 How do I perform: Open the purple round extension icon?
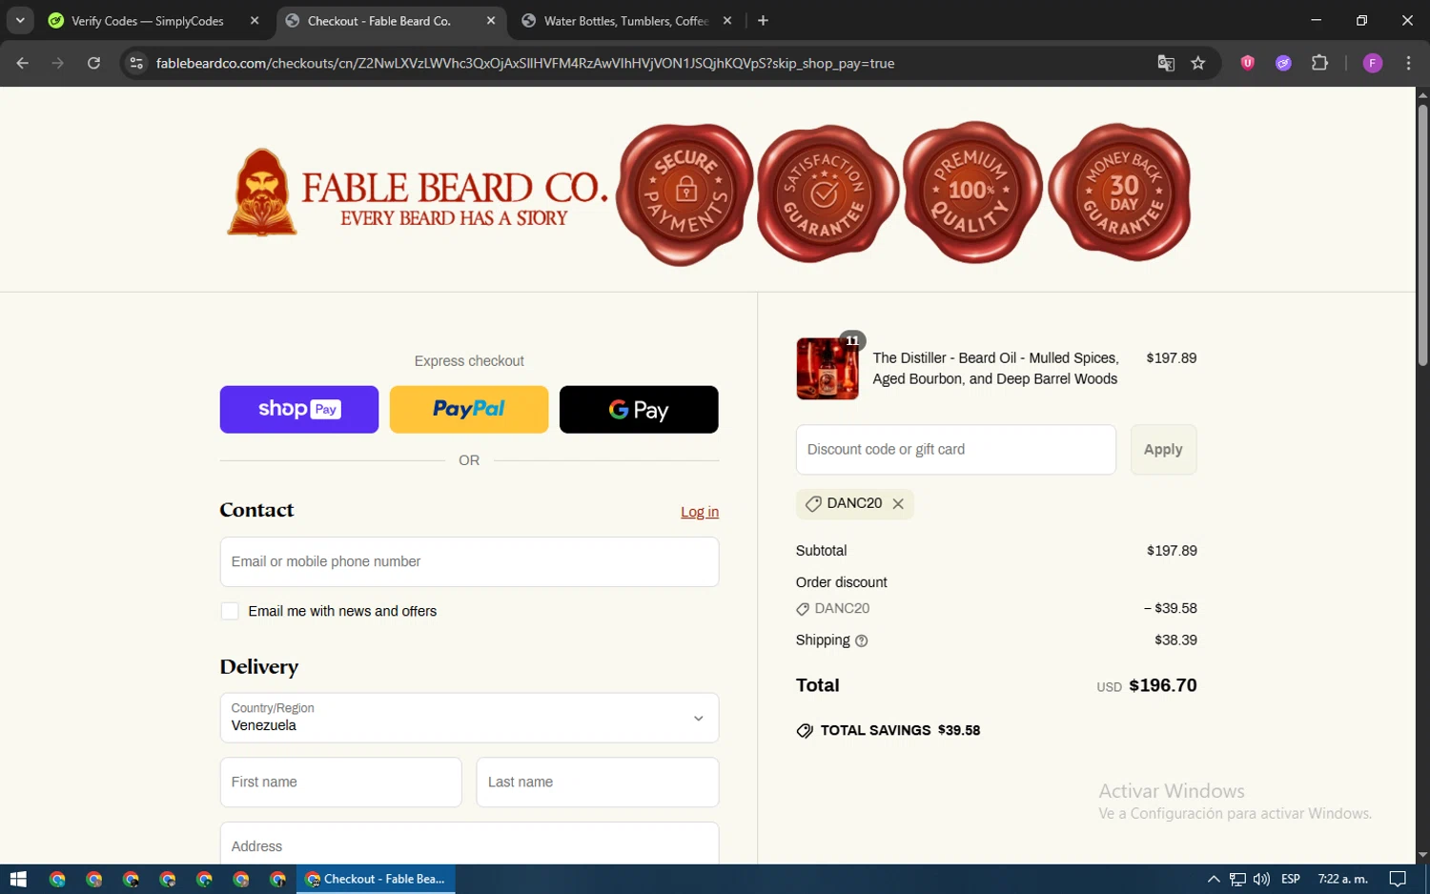pos(1283,63)
